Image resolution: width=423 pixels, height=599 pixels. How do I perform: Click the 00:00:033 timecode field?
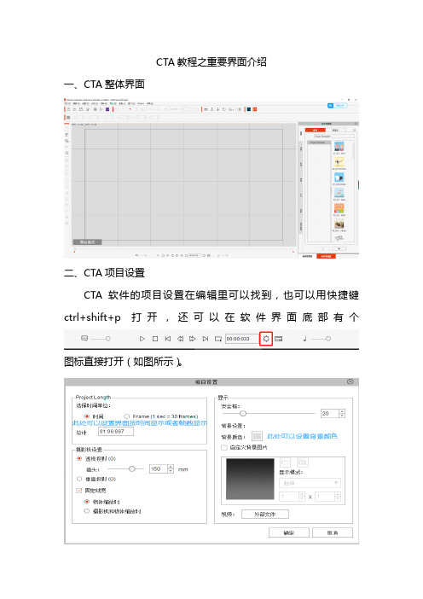click(x=241, y=339)
